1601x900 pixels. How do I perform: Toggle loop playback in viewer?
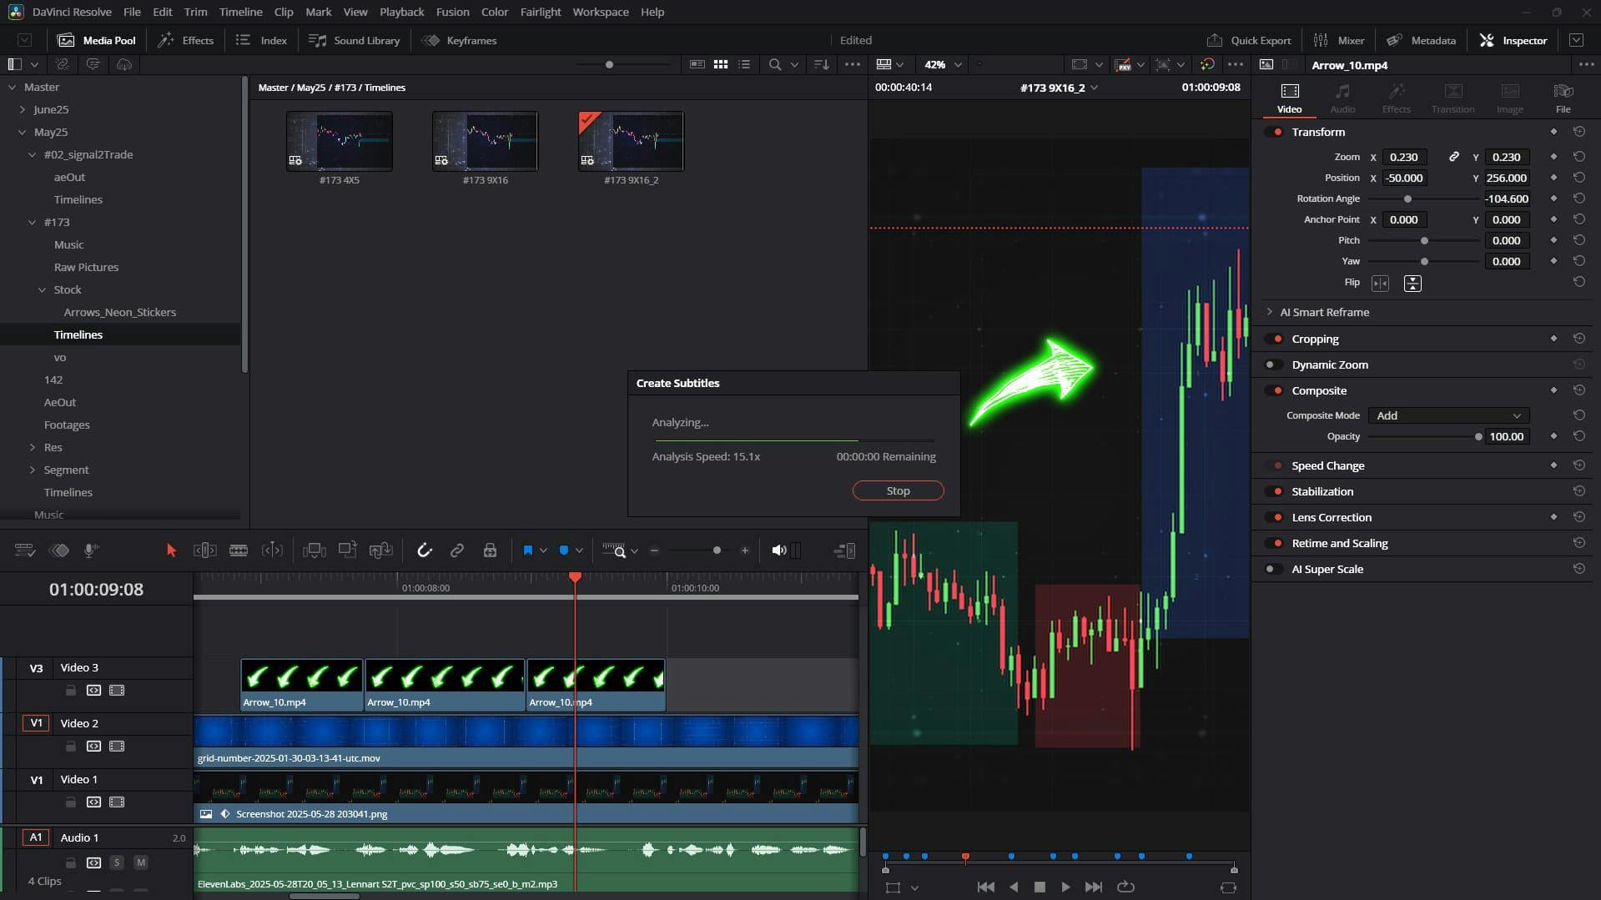pyautogui.click(x=1125, y=887)
